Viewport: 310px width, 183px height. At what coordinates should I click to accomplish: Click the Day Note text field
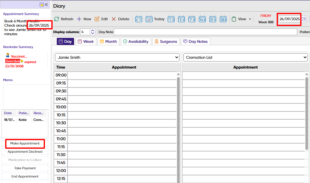(x=205, y=32)
